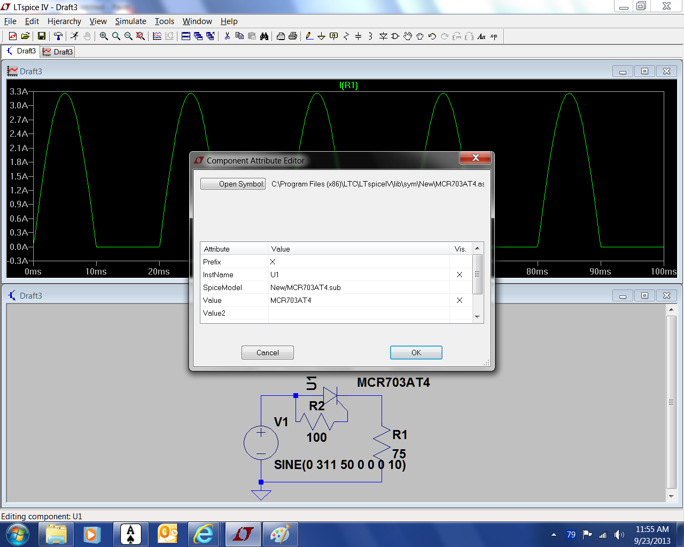The height and width of the screenshot is (547, 684).
Task: Click the volume speaker tray icon
Action: pyautogui.click(x=619, y=535)
